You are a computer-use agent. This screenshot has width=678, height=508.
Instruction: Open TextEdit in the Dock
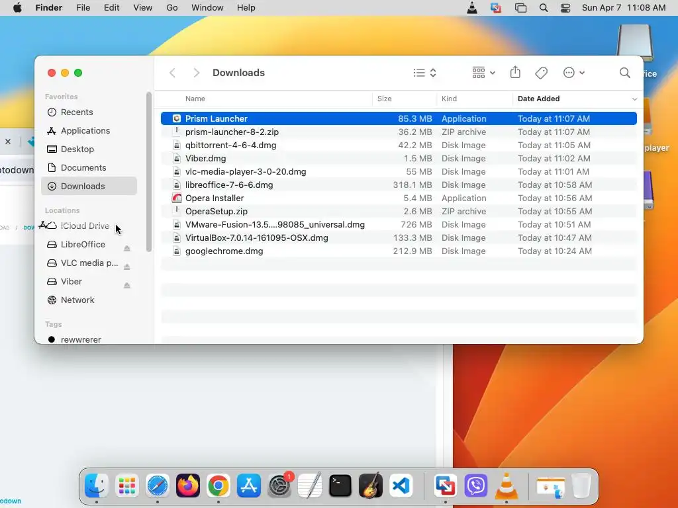[x=310, y=486]
